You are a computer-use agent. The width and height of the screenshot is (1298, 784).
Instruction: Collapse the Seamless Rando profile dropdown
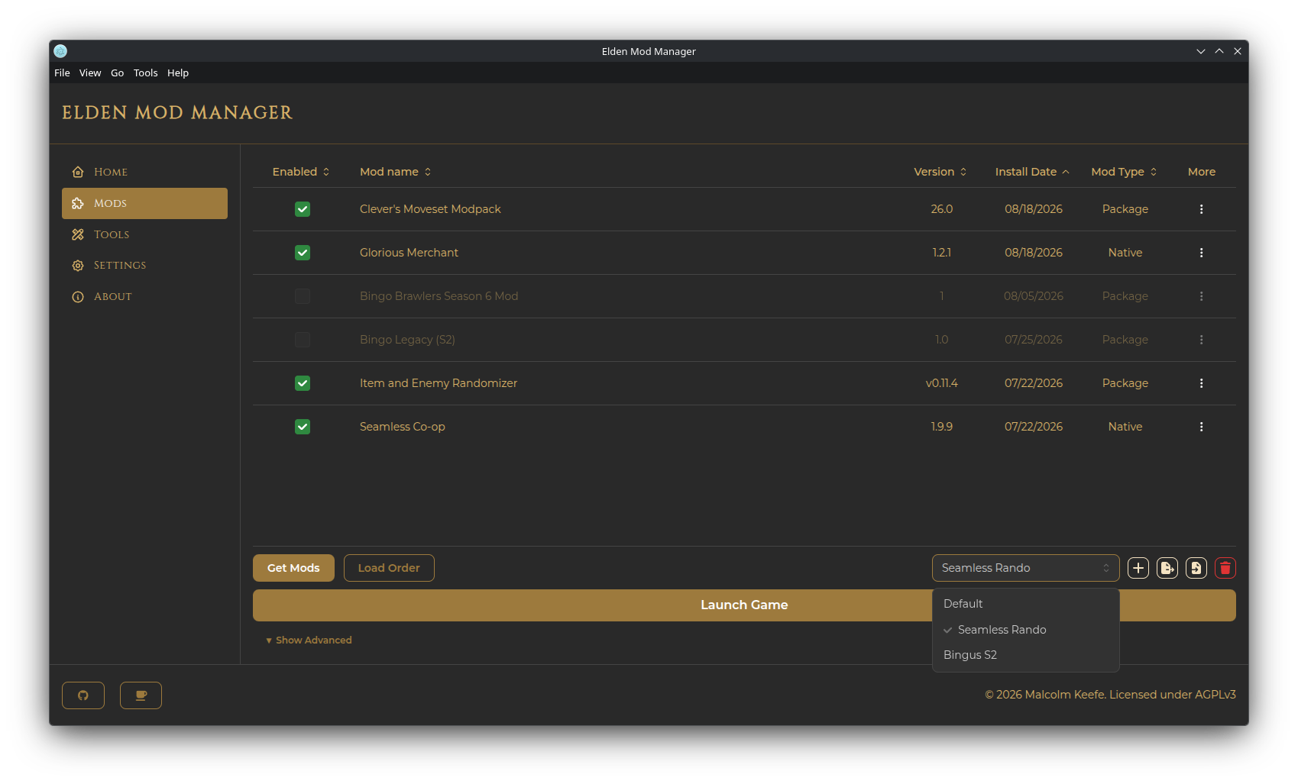point(1025,568)
